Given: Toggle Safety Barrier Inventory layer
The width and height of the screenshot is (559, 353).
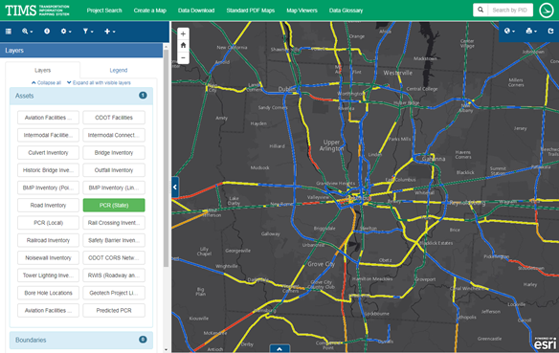Looking at the screenshot, I should pyautogui.click(x=114, y=240).
